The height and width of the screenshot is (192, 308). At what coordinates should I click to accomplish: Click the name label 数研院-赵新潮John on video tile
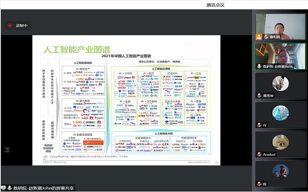(278, 66)
